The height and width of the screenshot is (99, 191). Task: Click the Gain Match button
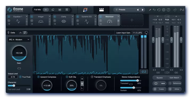(174, 78)
